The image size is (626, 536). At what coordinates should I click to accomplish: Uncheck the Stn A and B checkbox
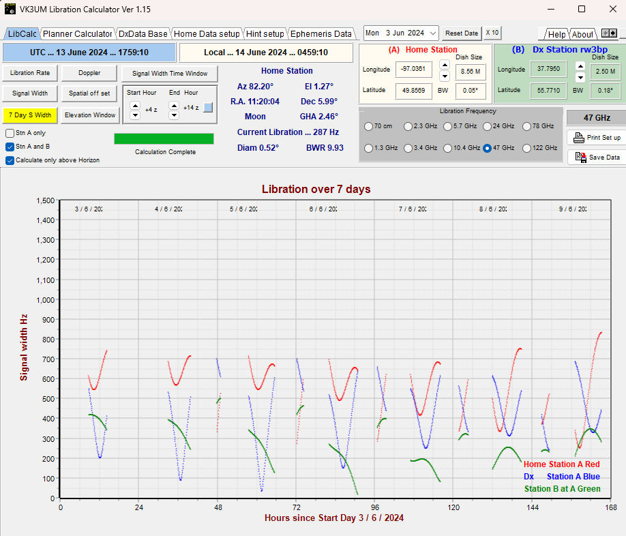click(10, 147)
